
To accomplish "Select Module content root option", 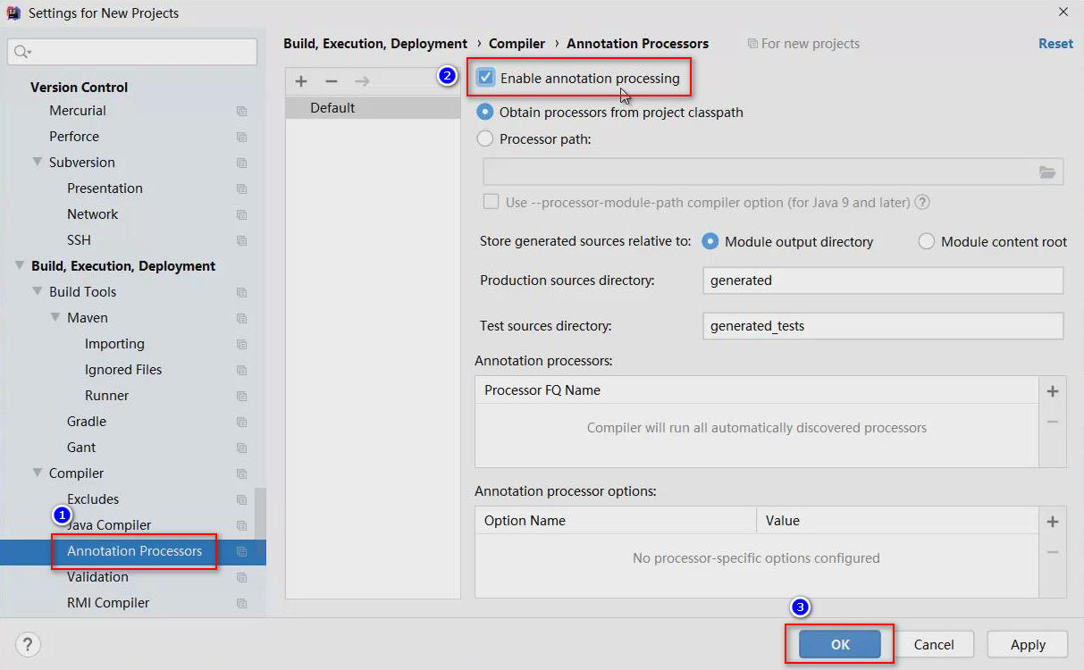I will click(x=927, y=242).
